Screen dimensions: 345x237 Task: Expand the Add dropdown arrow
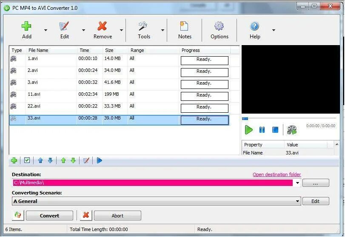click(x=46, y=30)
